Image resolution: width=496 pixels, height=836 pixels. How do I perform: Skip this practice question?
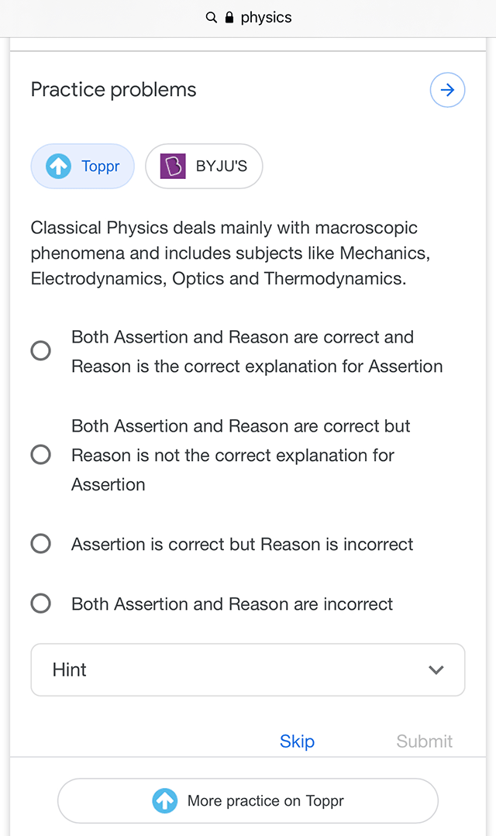(x=297, y=741)
